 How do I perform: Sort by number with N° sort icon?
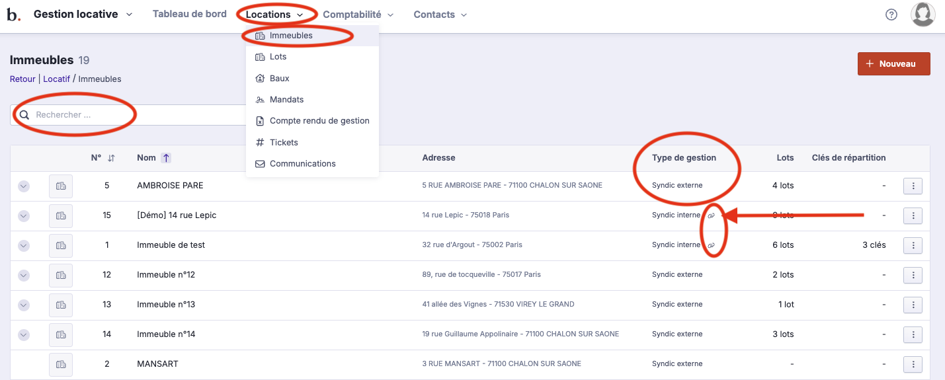pos(111,158)
